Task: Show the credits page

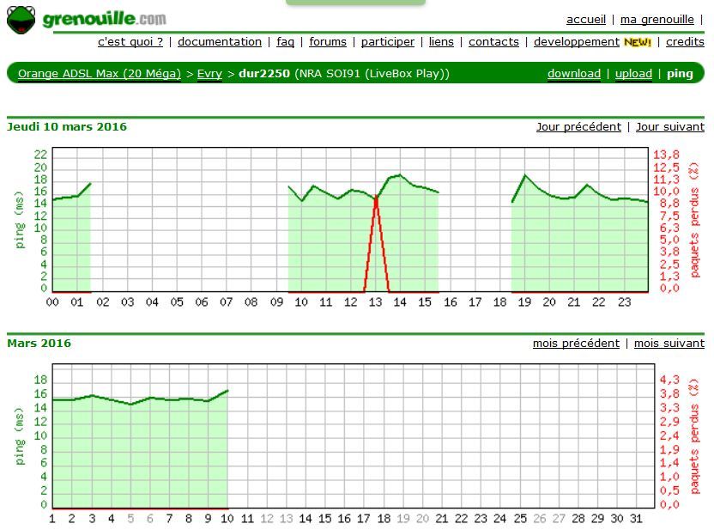Action: pyautogui.click(x=685, y=41)
